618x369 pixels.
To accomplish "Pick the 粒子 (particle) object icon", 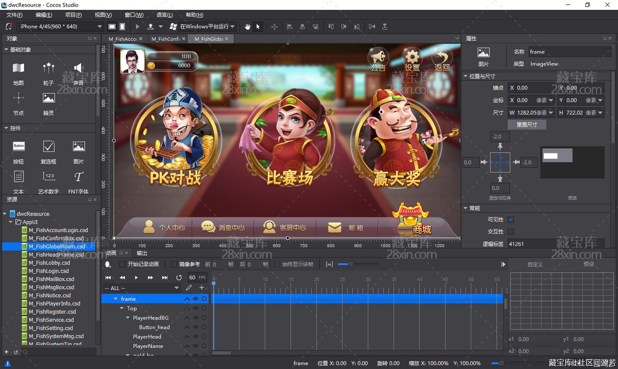I will click(x=49, y=68).
